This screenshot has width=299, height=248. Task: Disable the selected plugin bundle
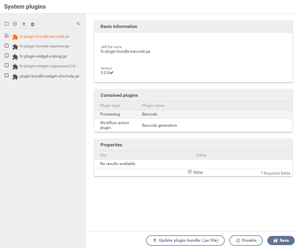click(x=246, y=241)
